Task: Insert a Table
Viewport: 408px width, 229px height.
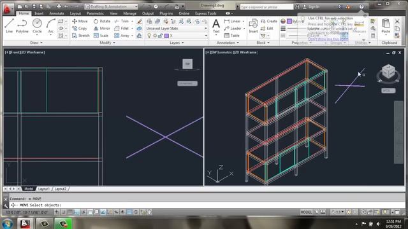Action: pyautogui.click(x=232, y=36)
